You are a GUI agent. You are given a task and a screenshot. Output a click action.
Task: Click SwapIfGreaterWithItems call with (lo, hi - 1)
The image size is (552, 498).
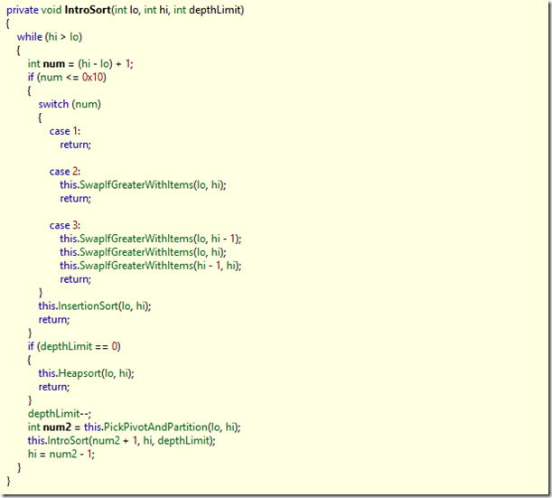(136, 239)
